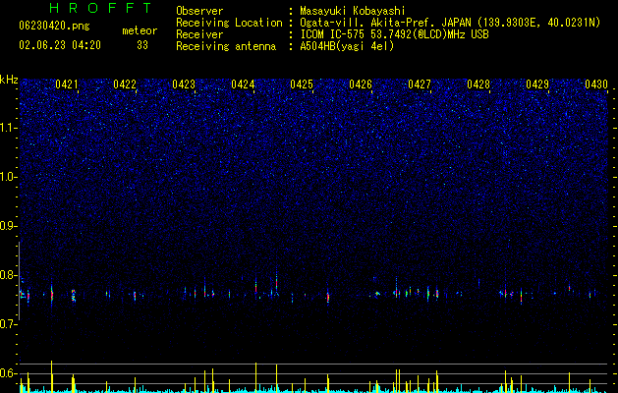Select the ICOM IC-575 53.7492 MHz USB text
Viewport: 618px width, 393px height.
(394, 34)
